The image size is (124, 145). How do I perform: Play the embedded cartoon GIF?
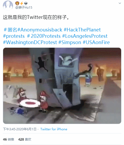point(62,86)
